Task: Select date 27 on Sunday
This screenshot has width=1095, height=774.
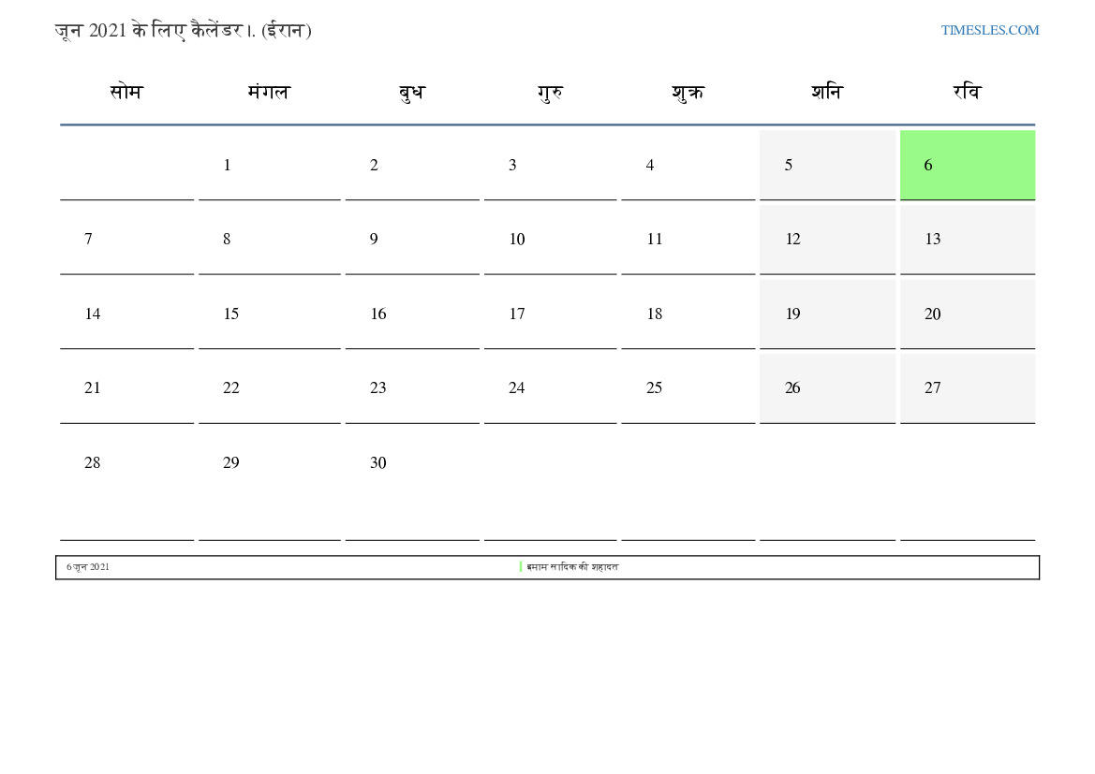Action: pyautogui.click(x=933, y=388)
